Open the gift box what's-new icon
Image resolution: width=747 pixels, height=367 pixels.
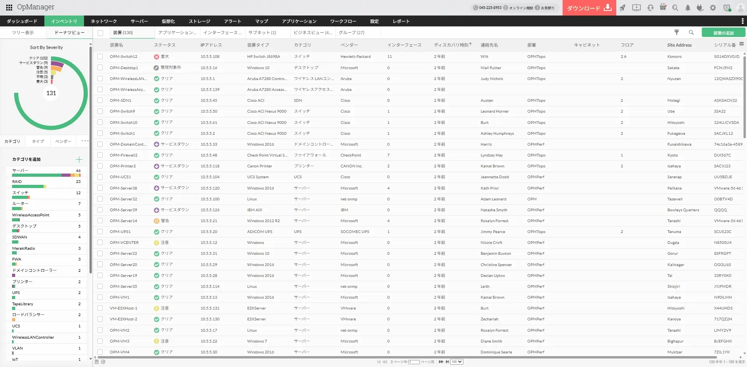click(x=663, y=7)
